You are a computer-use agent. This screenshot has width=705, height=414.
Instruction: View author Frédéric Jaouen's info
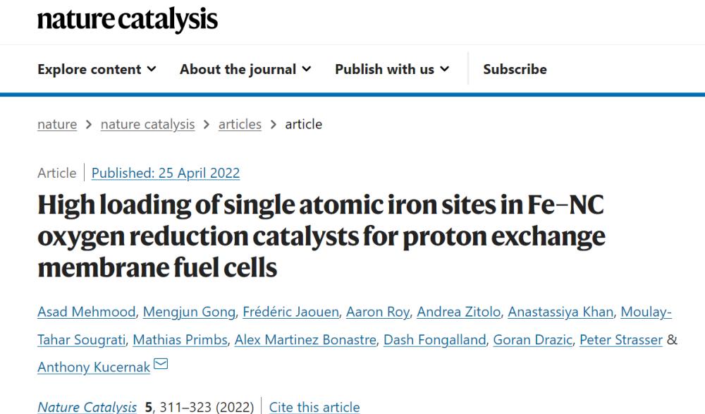(x=291, y=312)
